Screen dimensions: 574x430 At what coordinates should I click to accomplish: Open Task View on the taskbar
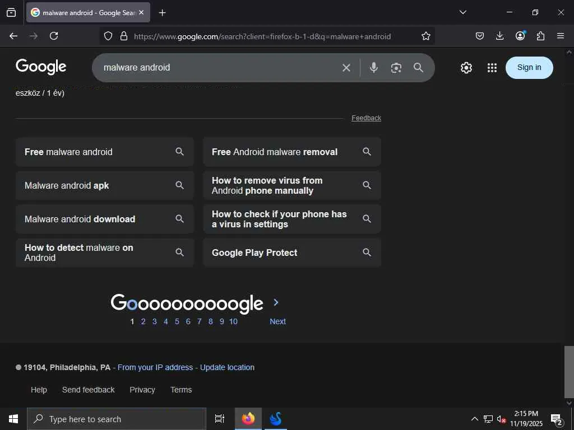(220, 419)
